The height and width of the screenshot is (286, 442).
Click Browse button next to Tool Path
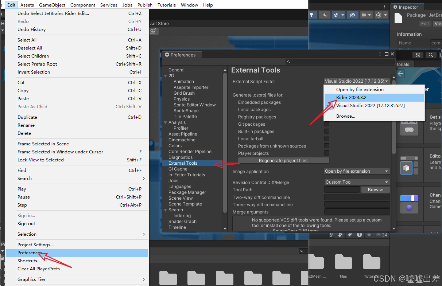pos(375,190)
